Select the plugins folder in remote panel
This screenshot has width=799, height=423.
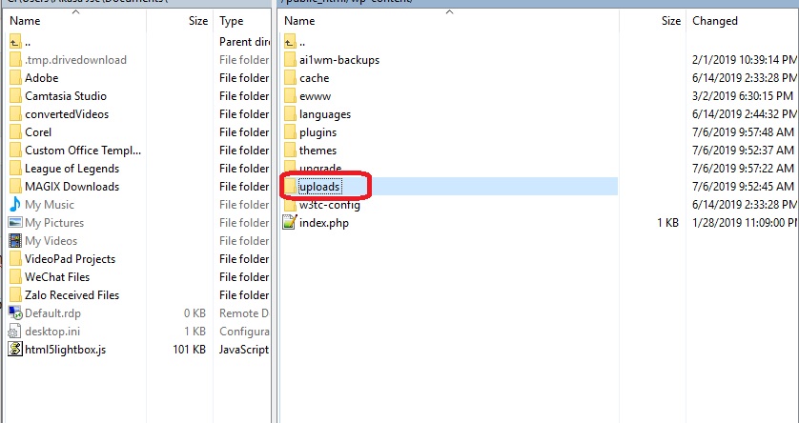(x=318, y=132)
